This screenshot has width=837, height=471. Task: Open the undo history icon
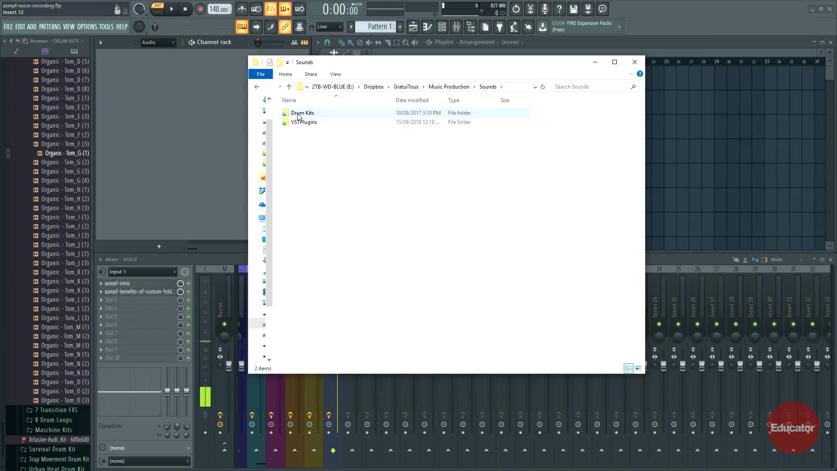(516, 9)
